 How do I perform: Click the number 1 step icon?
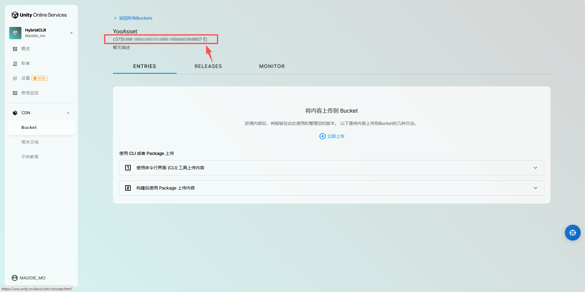point(128,168)
